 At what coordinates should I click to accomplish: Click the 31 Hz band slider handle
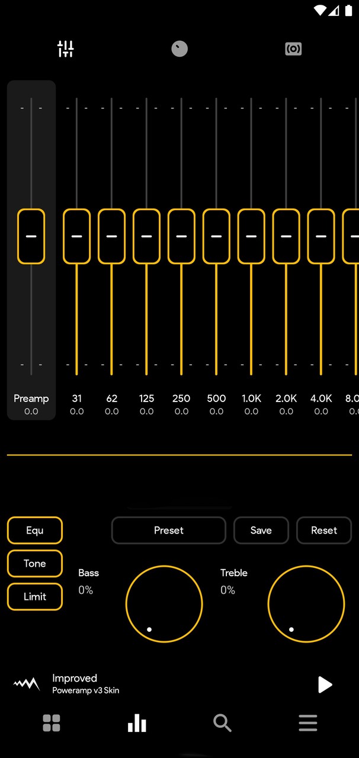click(76, 236)
